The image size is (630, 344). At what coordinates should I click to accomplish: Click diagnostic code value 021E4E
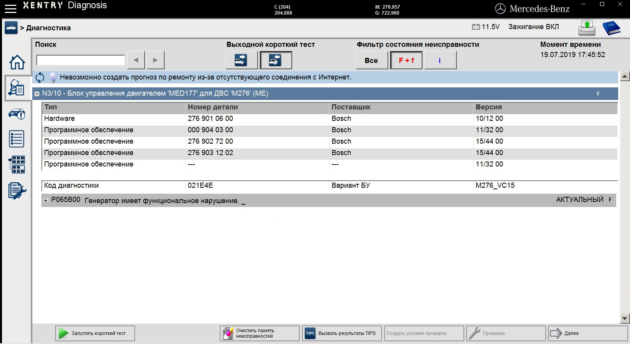200,185
